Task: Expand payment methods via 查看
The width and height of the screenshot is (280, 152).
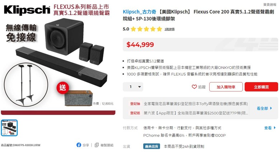Action: 268,128
